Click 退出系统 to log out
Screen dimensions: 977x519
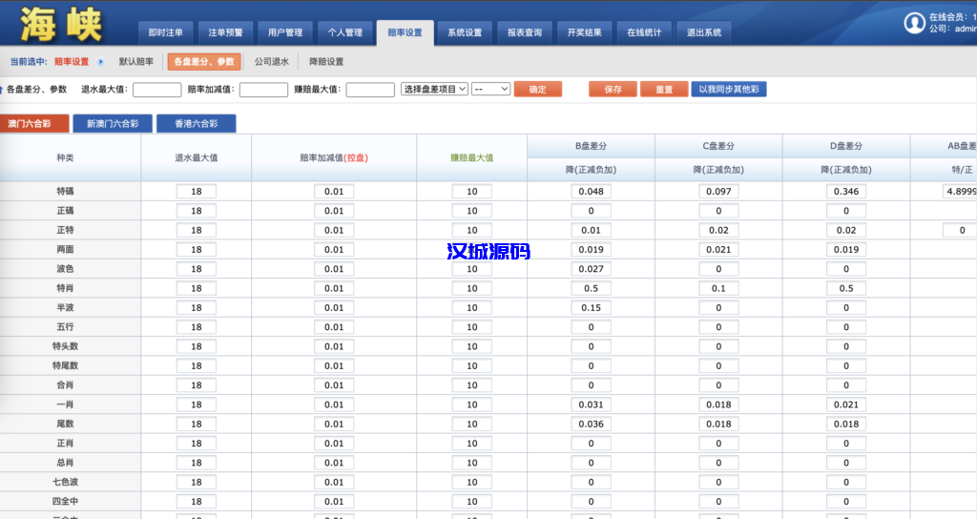point(703,33)
